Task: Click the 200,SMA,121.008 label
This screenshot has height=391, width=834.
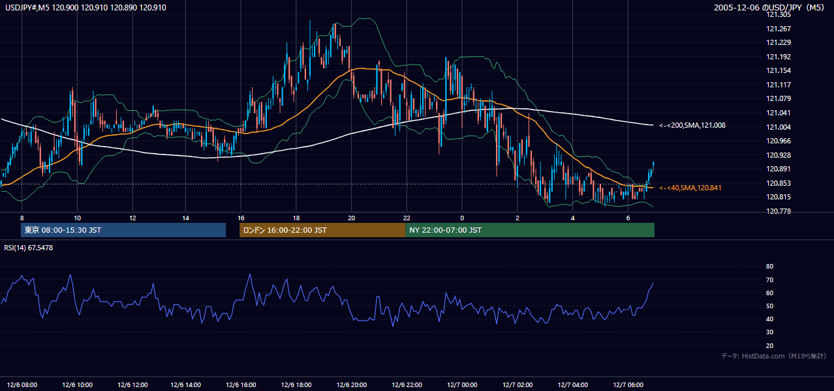Action: click(x=692, y=125)
